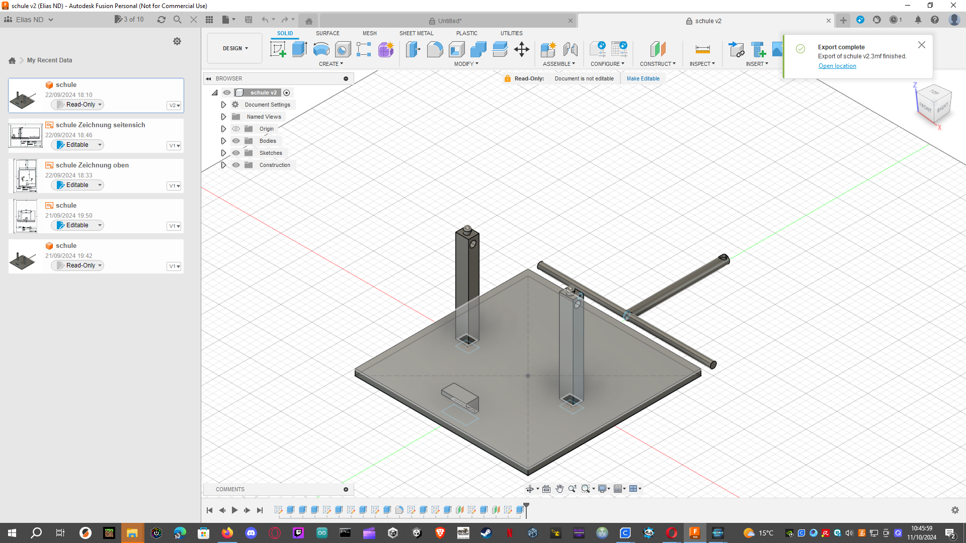Select the Combine tool
Image resolution: width=966 pixels, height=543 pixels.
point(478,49)
